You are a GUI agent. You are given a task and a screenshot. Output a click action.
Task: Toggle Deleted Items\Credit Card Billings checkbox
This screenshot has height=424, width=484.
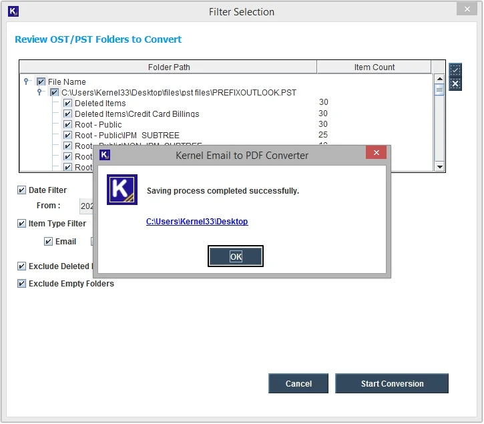67,114
